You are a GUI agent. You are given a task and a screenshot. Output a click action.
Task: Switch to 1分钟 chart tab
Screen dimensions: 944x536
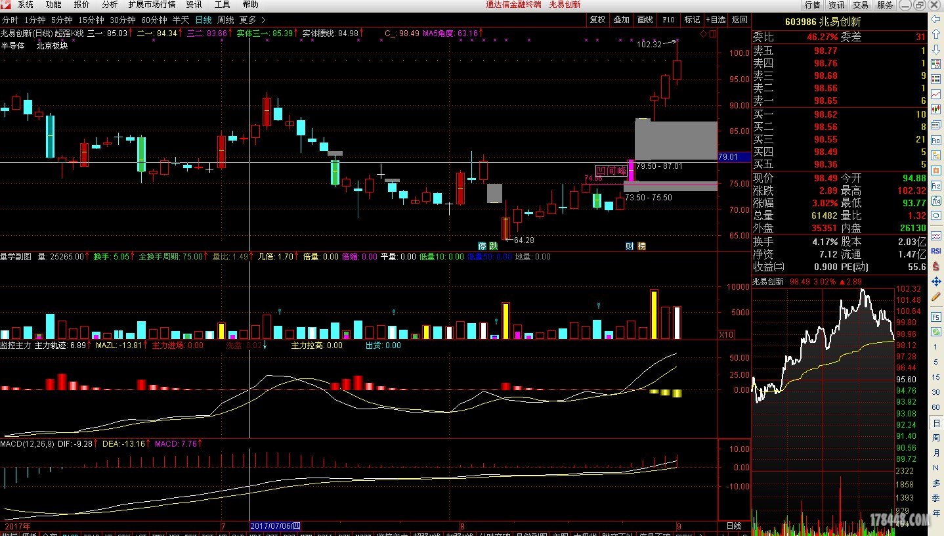(35, 20)
